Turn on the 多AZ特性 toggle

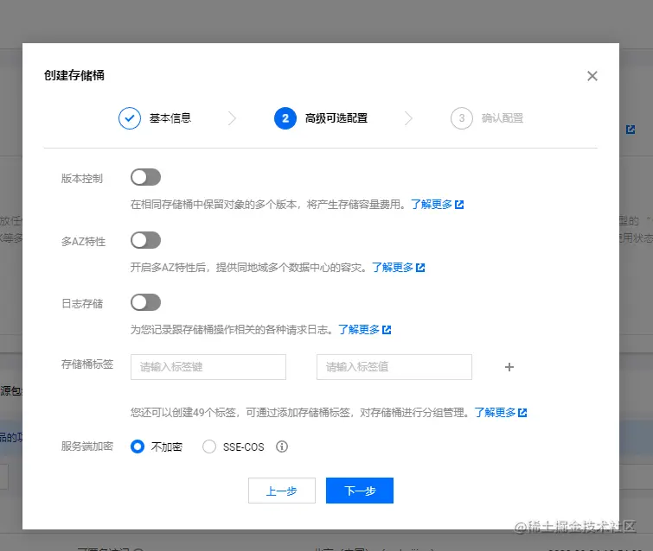click(x=146, y=240)
